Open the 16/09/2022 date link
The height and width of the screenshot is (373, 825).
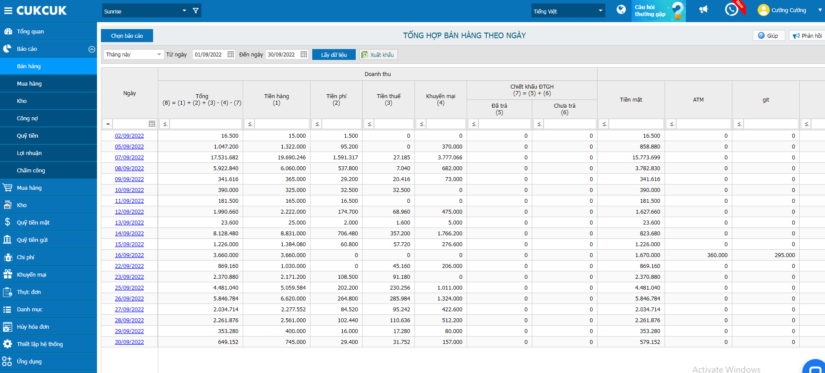pos(129,255)
